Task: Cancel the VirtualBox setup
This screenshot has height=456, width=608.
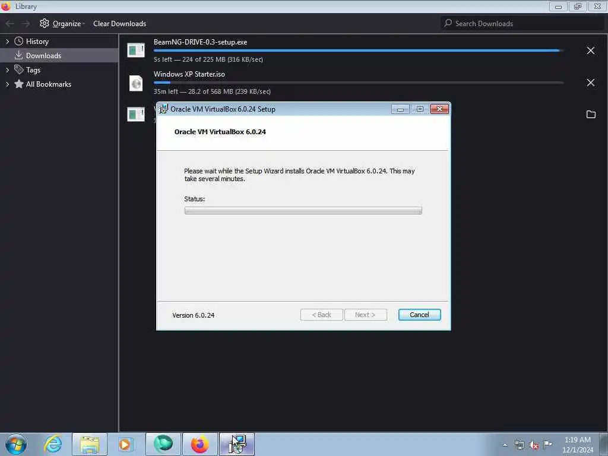Action: point(420,315)
